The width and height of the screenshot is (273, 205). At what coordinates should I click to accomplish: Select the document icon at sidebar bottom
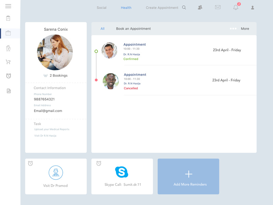[x=8, y=91]
